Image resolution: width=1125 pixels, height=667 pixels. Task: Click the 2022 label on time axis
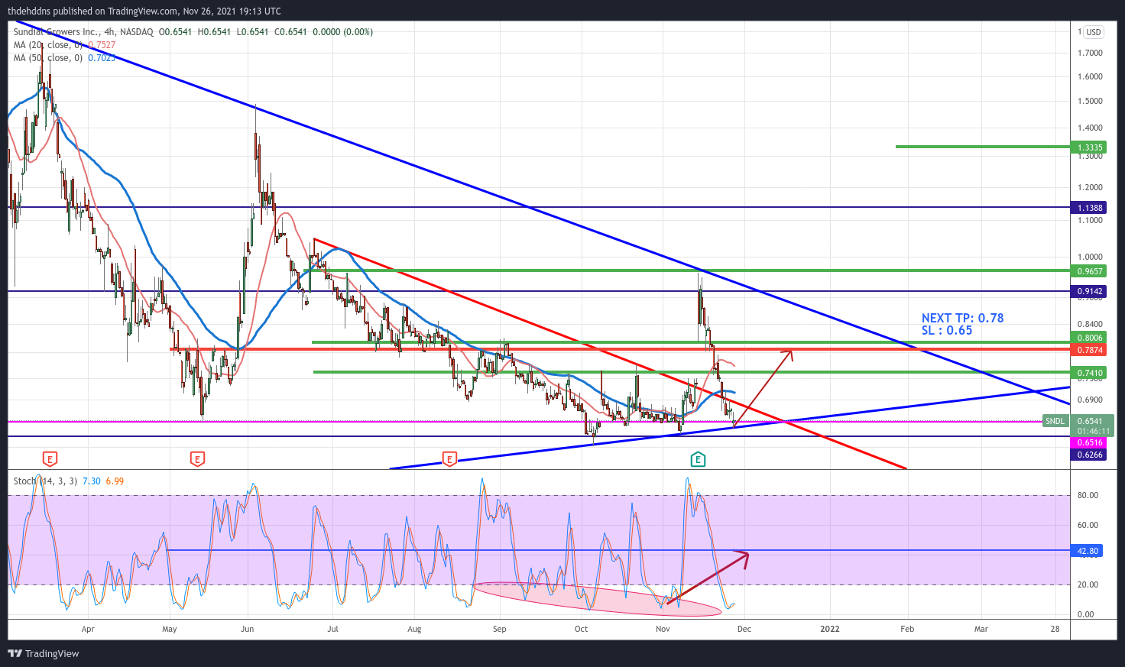tap(829, 629)
